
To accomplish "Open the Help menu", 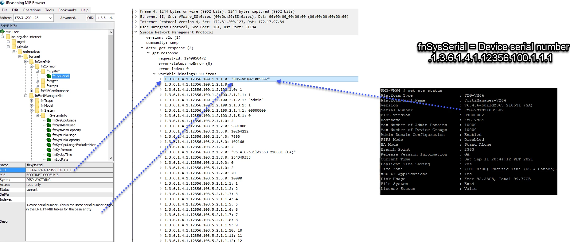I will (84, 10).
